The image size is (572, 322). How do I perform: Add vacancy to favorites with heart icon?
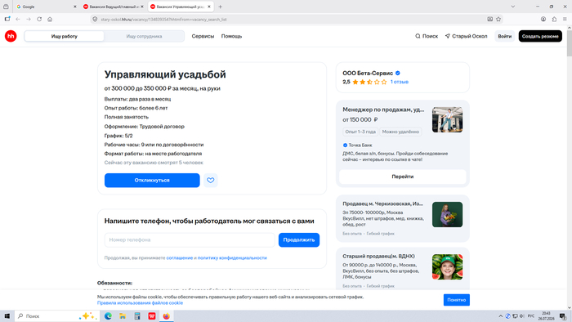tap(211, 180)
